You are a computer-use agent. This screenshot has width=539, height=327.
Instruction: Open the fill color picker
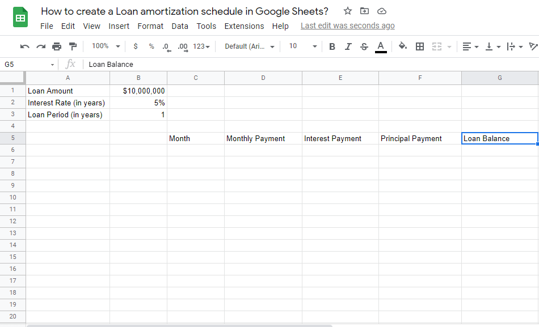(x=402, y=46)
